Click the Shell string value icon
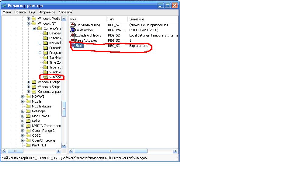This screenshot has width=292, height=186. click(72, 45)
